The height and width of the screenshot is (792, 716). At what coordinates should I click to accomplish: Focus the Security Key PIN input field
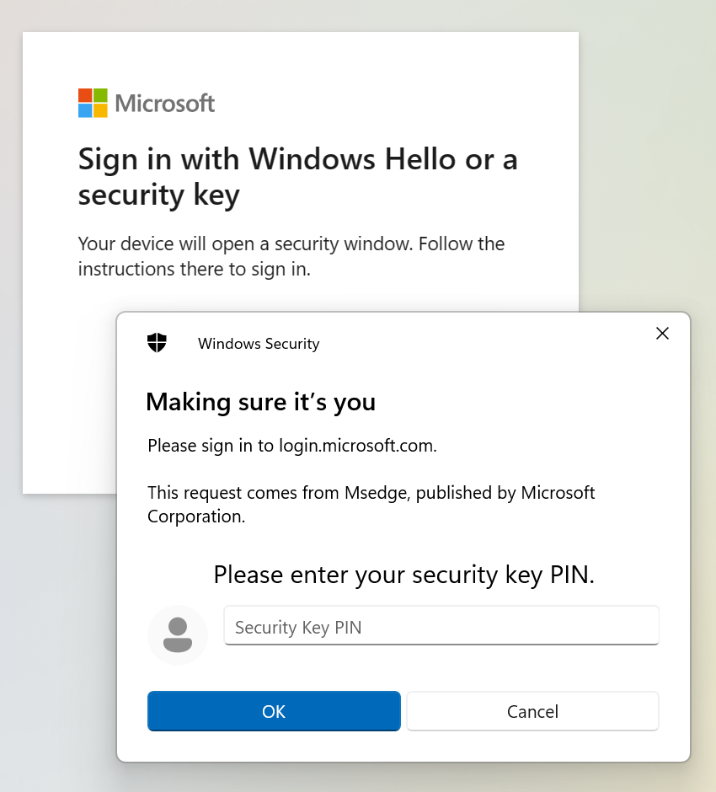click(441, 627)
